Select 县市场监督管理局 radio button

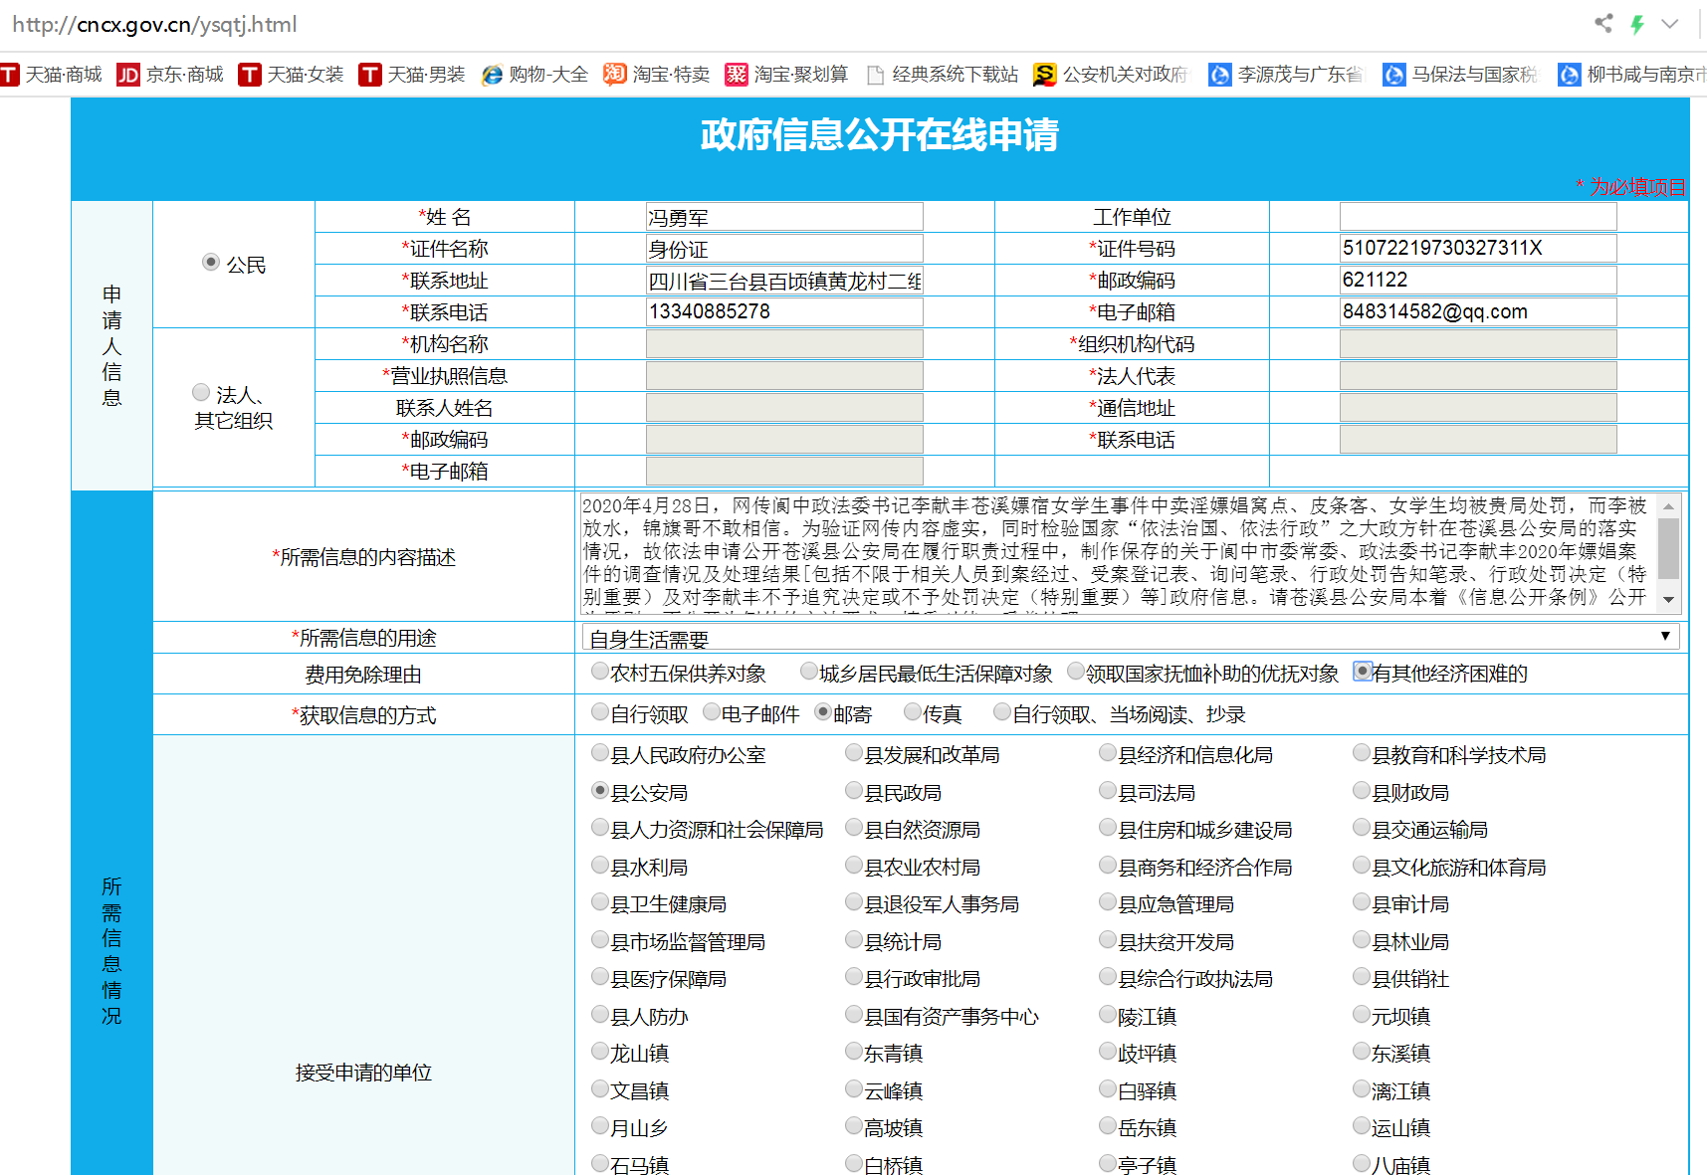[600, 939]
